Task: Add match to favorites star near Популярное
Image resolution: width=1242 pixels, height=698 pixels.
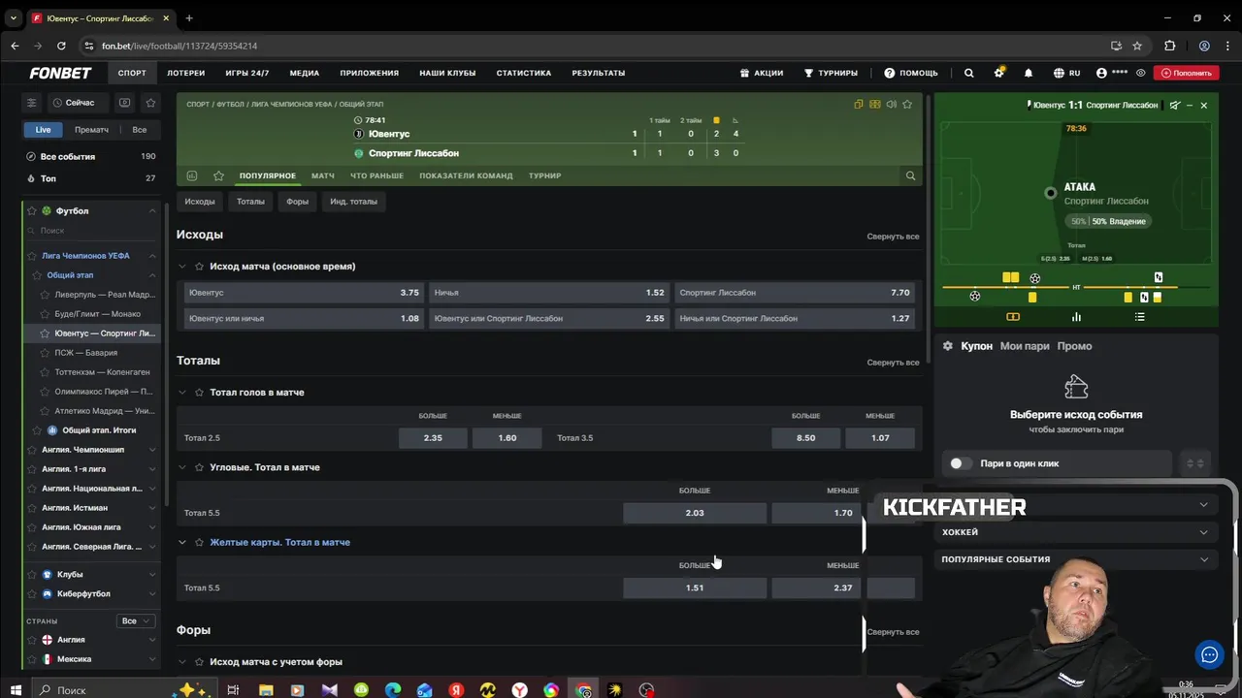Action: pos(218,175)
